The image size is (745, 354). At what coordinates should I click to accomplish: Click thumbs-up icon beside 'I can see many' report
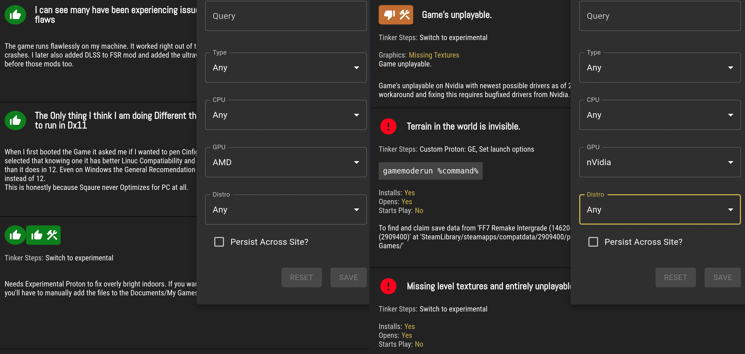point(15,15)
